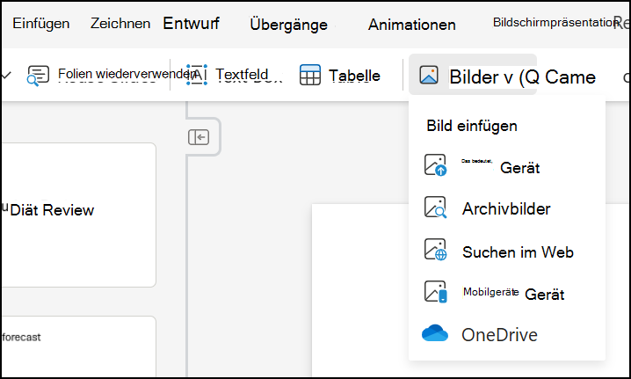Click the Bild einfügen header text
Screen dimensions: 631x379
pyautogui.click(x=472, y=126)
